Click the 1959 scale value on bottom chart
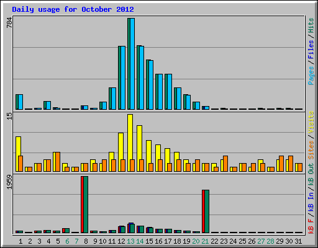The height and width of the screenshot is (248, 318). pos(9,182)
